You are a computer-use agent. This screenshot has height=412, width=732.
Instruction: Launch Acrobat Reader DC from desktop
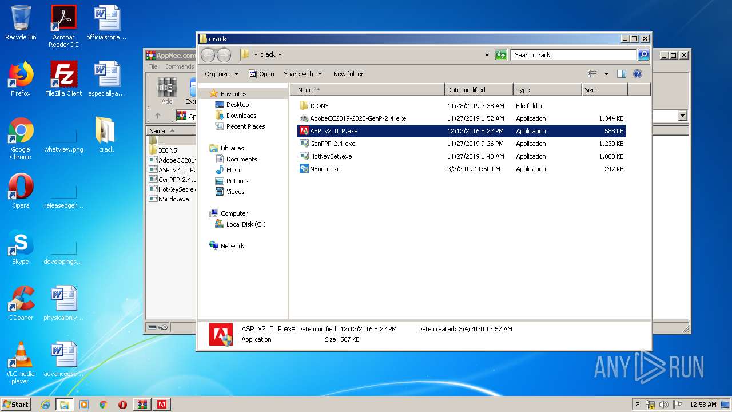click(x=63, y=26)
